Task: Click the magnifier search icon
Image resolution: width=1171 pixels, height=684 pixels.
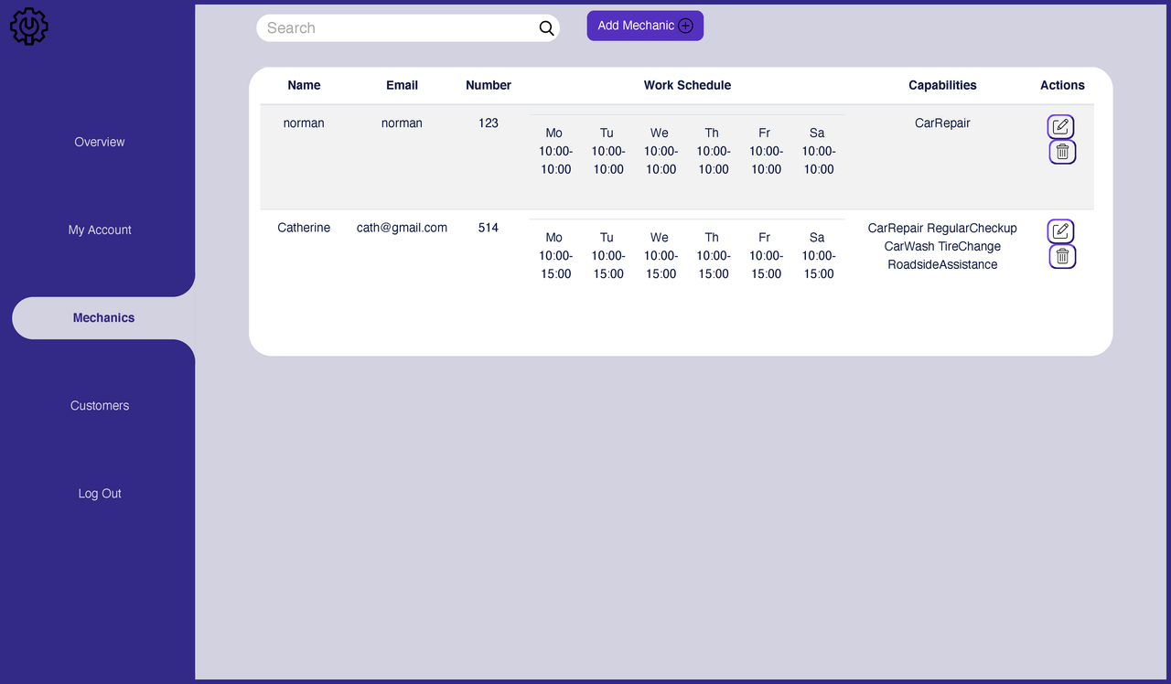Action: 547,28
